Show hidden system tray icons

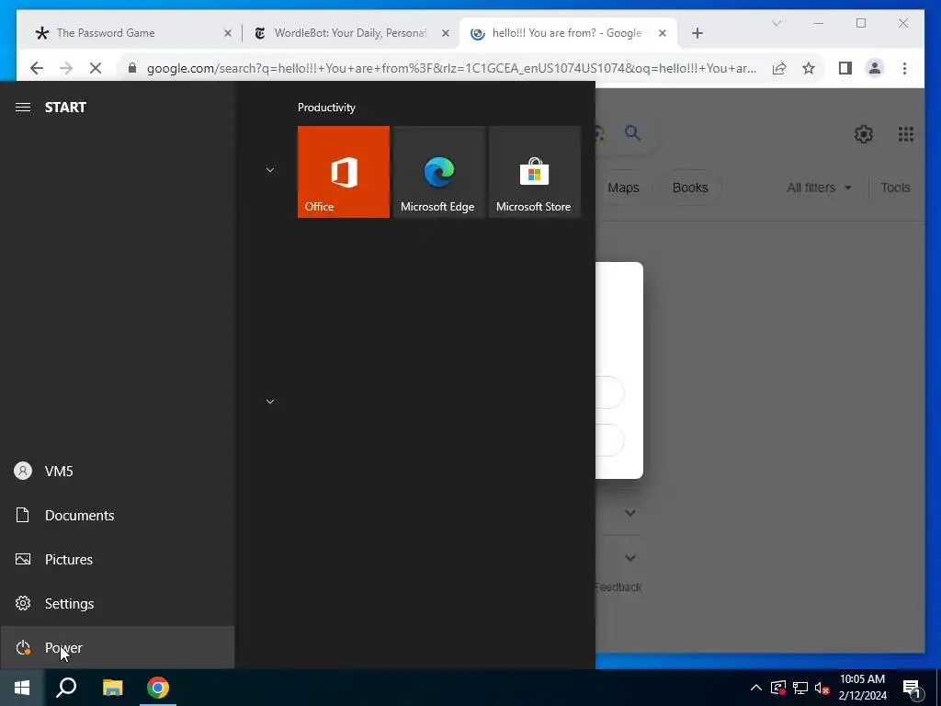pyautogui.click(x=756, y=688)
